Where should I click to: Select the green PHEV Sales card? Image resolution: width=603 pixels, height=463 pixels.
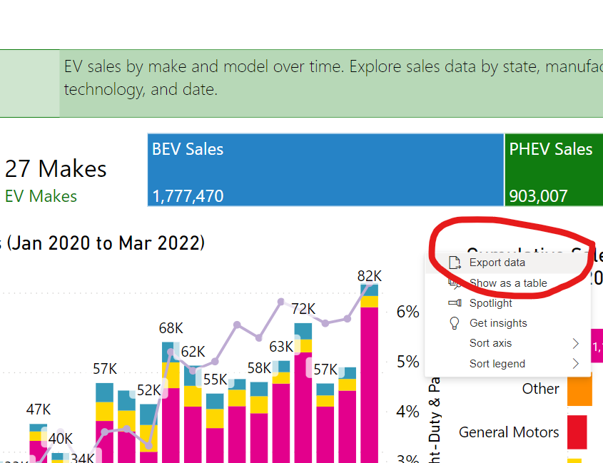(x=553, y=171)
